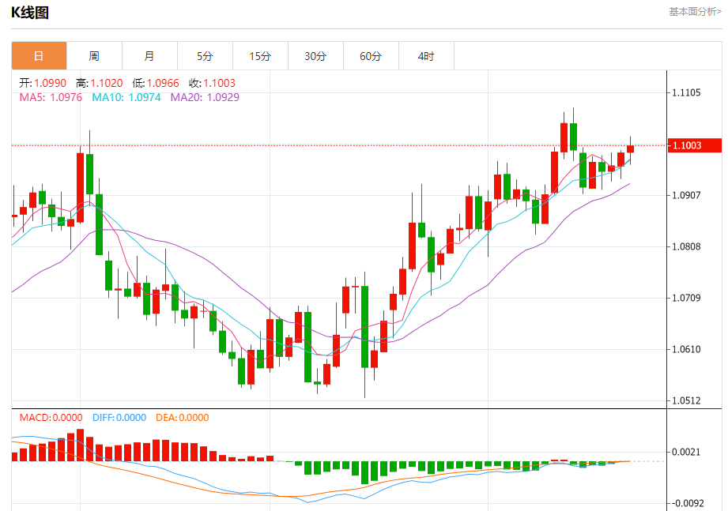This screenshot has height=511, width=728.
Task: Click the 开:1.0990 open price value
Action: (x=43, y=83)
